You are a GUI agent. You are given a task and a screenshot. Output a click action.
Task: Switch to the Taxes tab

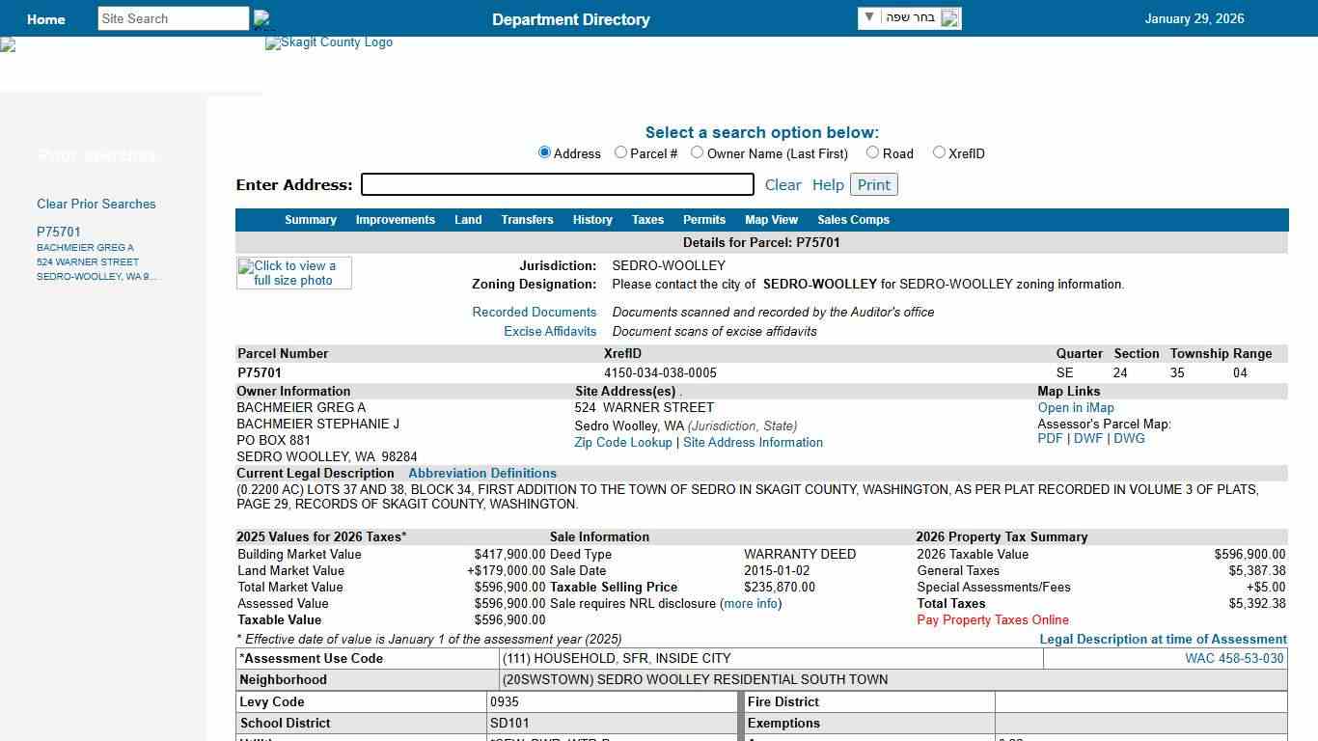click(x=647, y=220)
